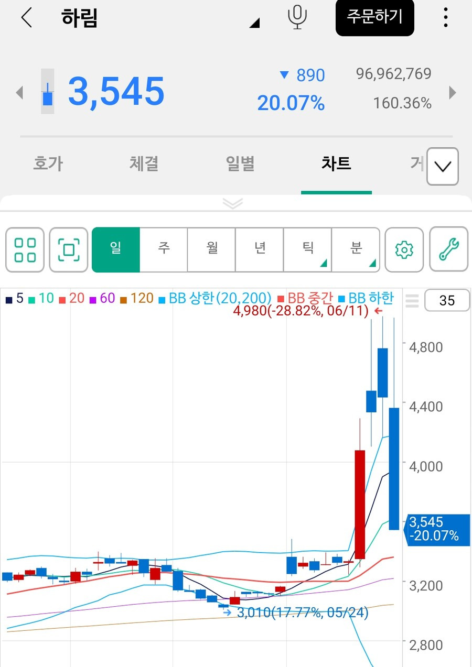Open the wrench chart tools icon
472x667 pixels.
pos(448,249)
